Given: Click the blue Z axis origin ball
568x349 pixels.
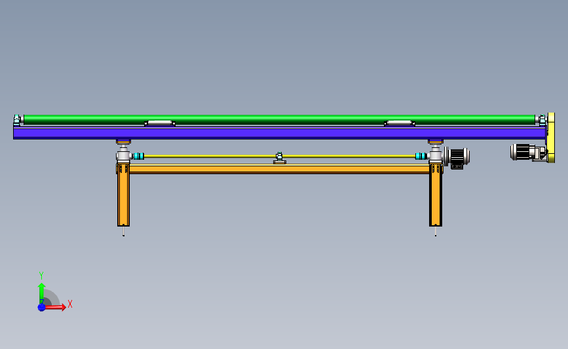Looking at the screenshot, I should 41,307.
